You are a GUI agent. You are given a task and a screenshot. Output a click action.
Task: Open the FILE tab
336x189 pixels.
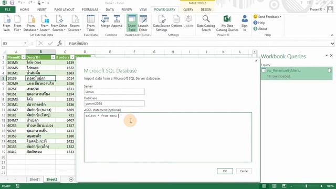point(8,9)
